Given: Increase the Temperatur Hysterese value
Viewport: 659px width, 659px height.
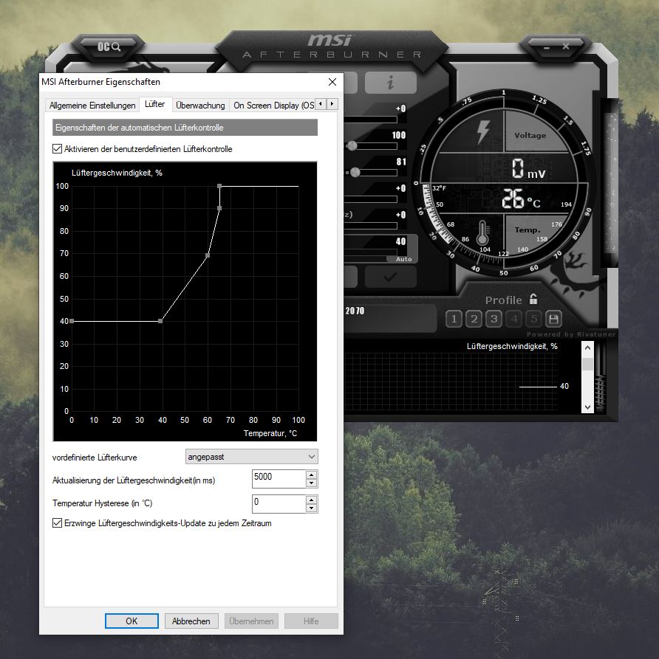Looking at the screenshot, I should click(312, 500).
